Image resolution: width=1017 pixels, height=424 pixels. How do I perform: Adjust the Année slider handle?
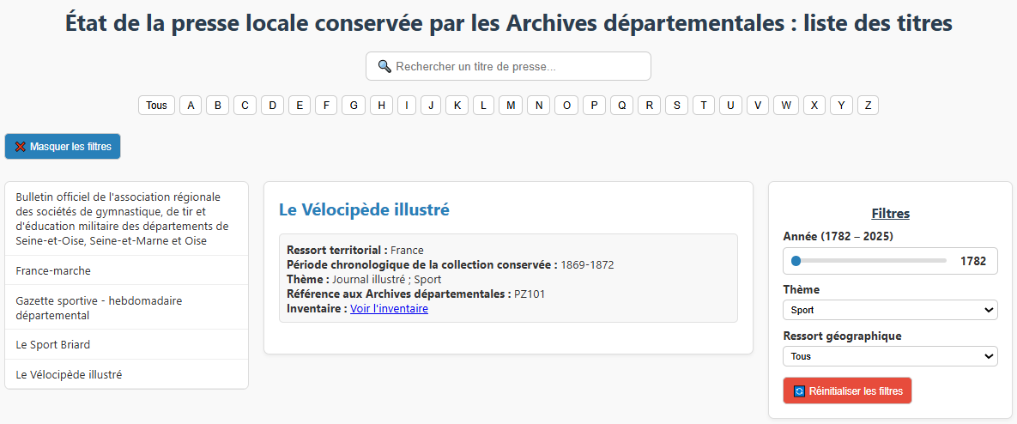pyautogui.click(x=796, y=261)
